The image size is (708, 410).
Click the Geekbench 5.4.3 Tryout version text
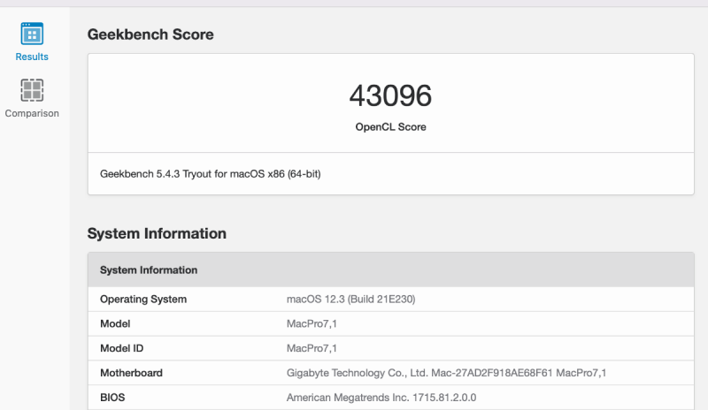(x=211, y=174)
